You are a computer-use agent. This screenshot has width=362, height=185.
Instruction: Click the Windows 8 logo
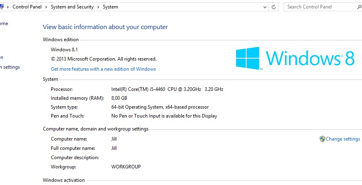coord(295,58)
